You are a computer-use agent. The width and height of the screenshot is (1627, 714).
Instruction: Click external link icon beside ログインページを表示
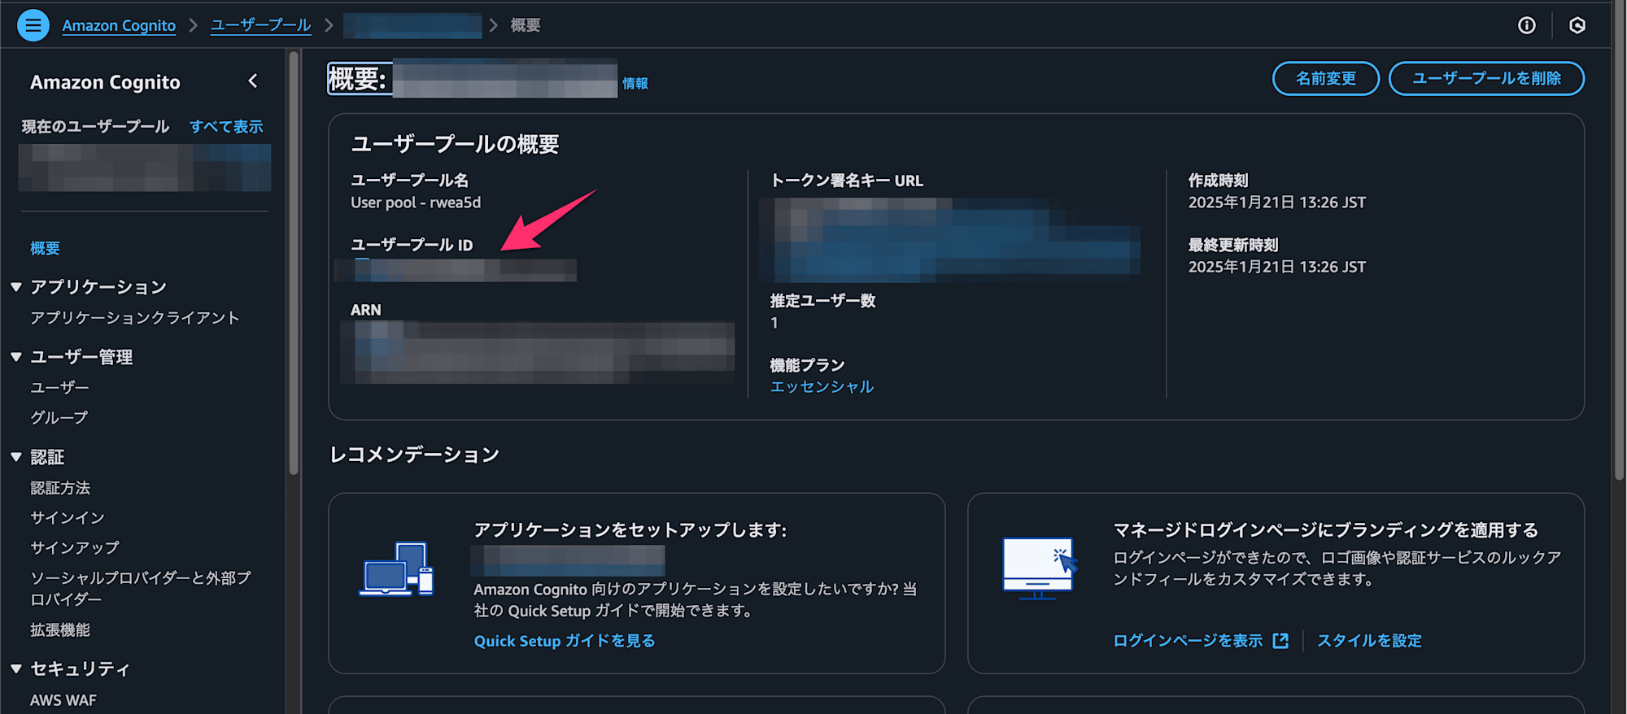1281,641
